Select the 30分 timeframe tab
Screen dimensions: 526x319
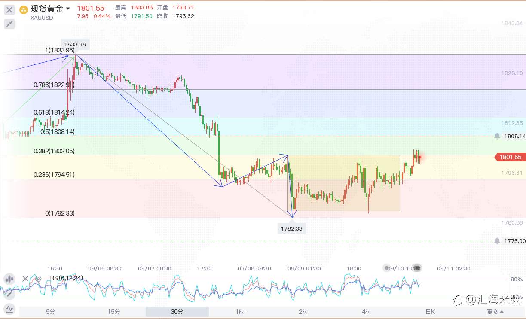[x=177, y=312]
